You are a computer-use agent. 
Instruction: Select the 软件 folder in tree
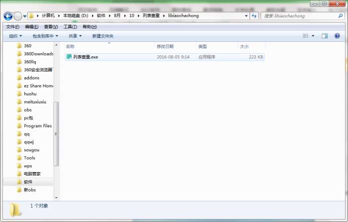pos(28,182)
